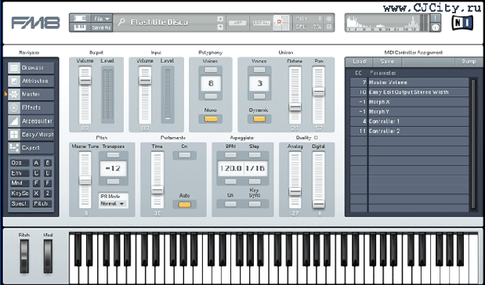Viewport: 485px width, 285px height.
Task: Decrease Polyphony Voices with lower button
Action: [x=211, y=96]
